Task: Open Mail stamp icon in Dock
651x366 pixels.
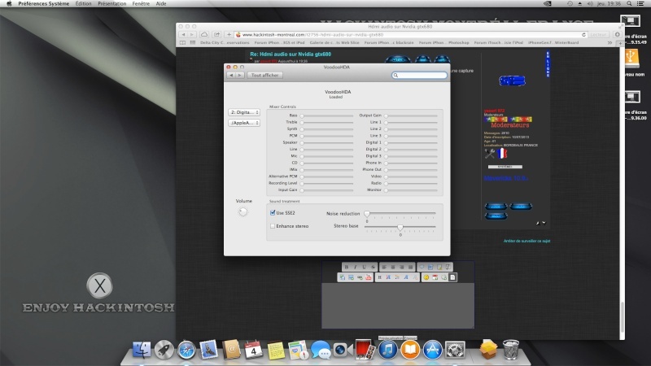Action: click(208, 350)
